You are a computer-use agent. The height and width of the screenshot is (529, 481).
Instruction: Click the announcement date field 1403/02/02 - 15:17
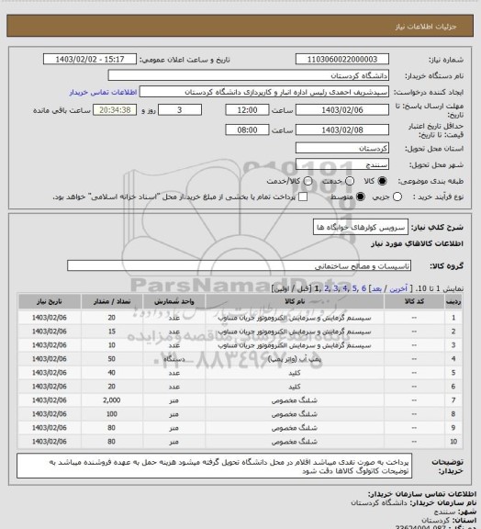pyautogui.click(x=90, y=59)
